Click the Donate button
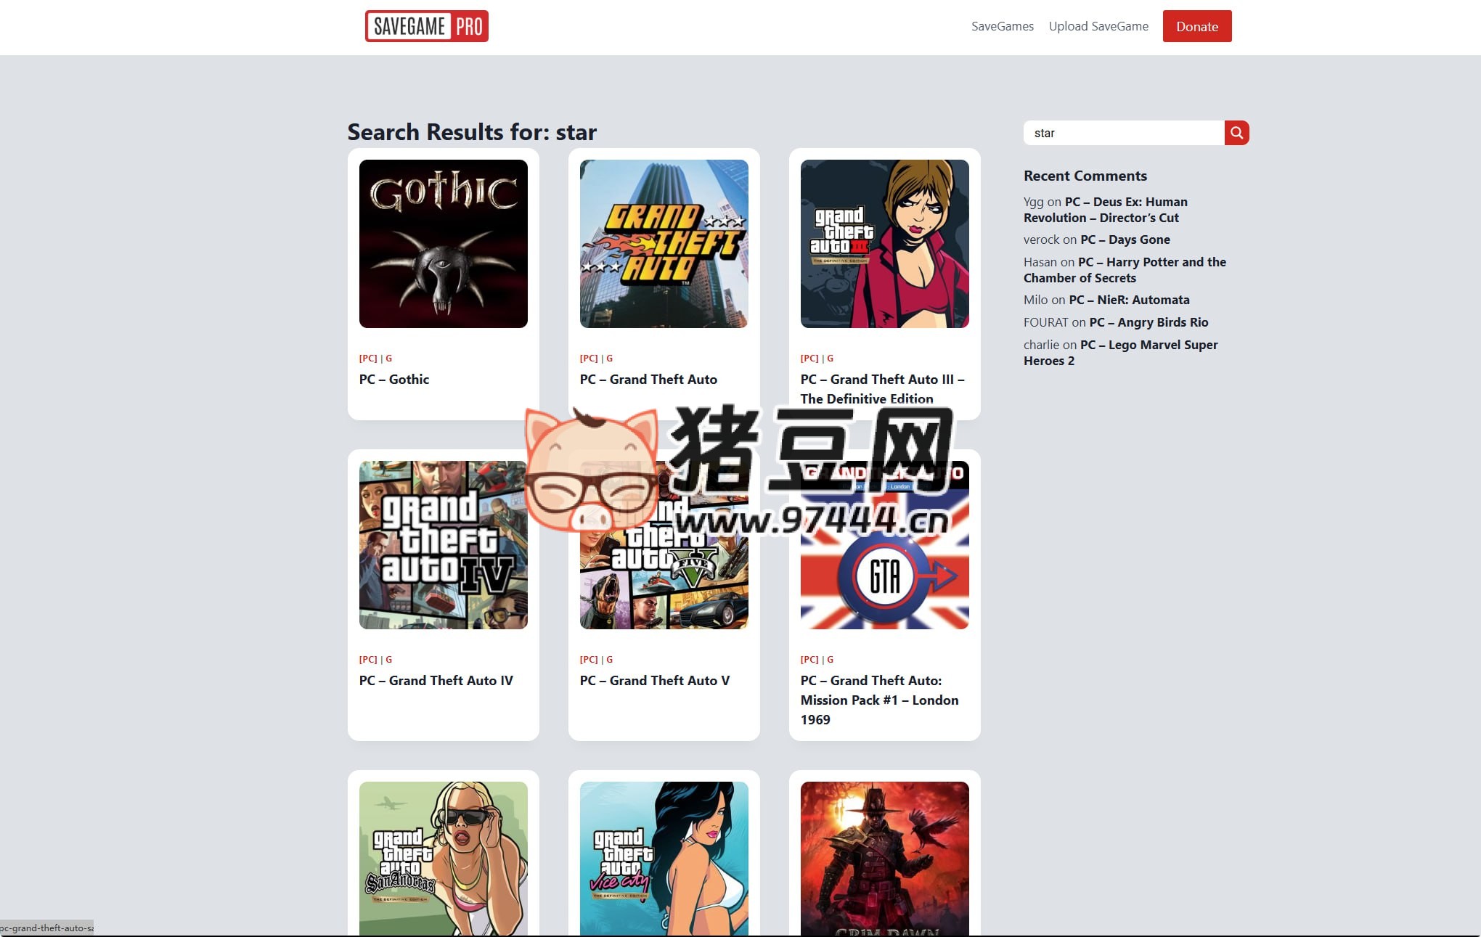The image size is (1481, 937). 1197,26
